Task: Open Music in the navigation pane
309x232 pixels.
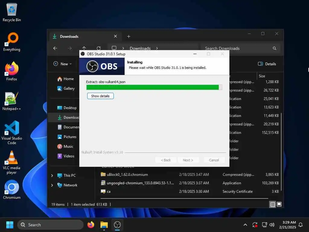Action: coord(65,147)
